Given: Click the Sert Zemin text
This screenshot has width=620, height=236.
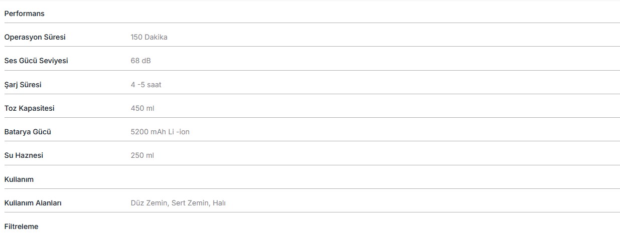Looking at the screenshot, I should pos(190,203).
